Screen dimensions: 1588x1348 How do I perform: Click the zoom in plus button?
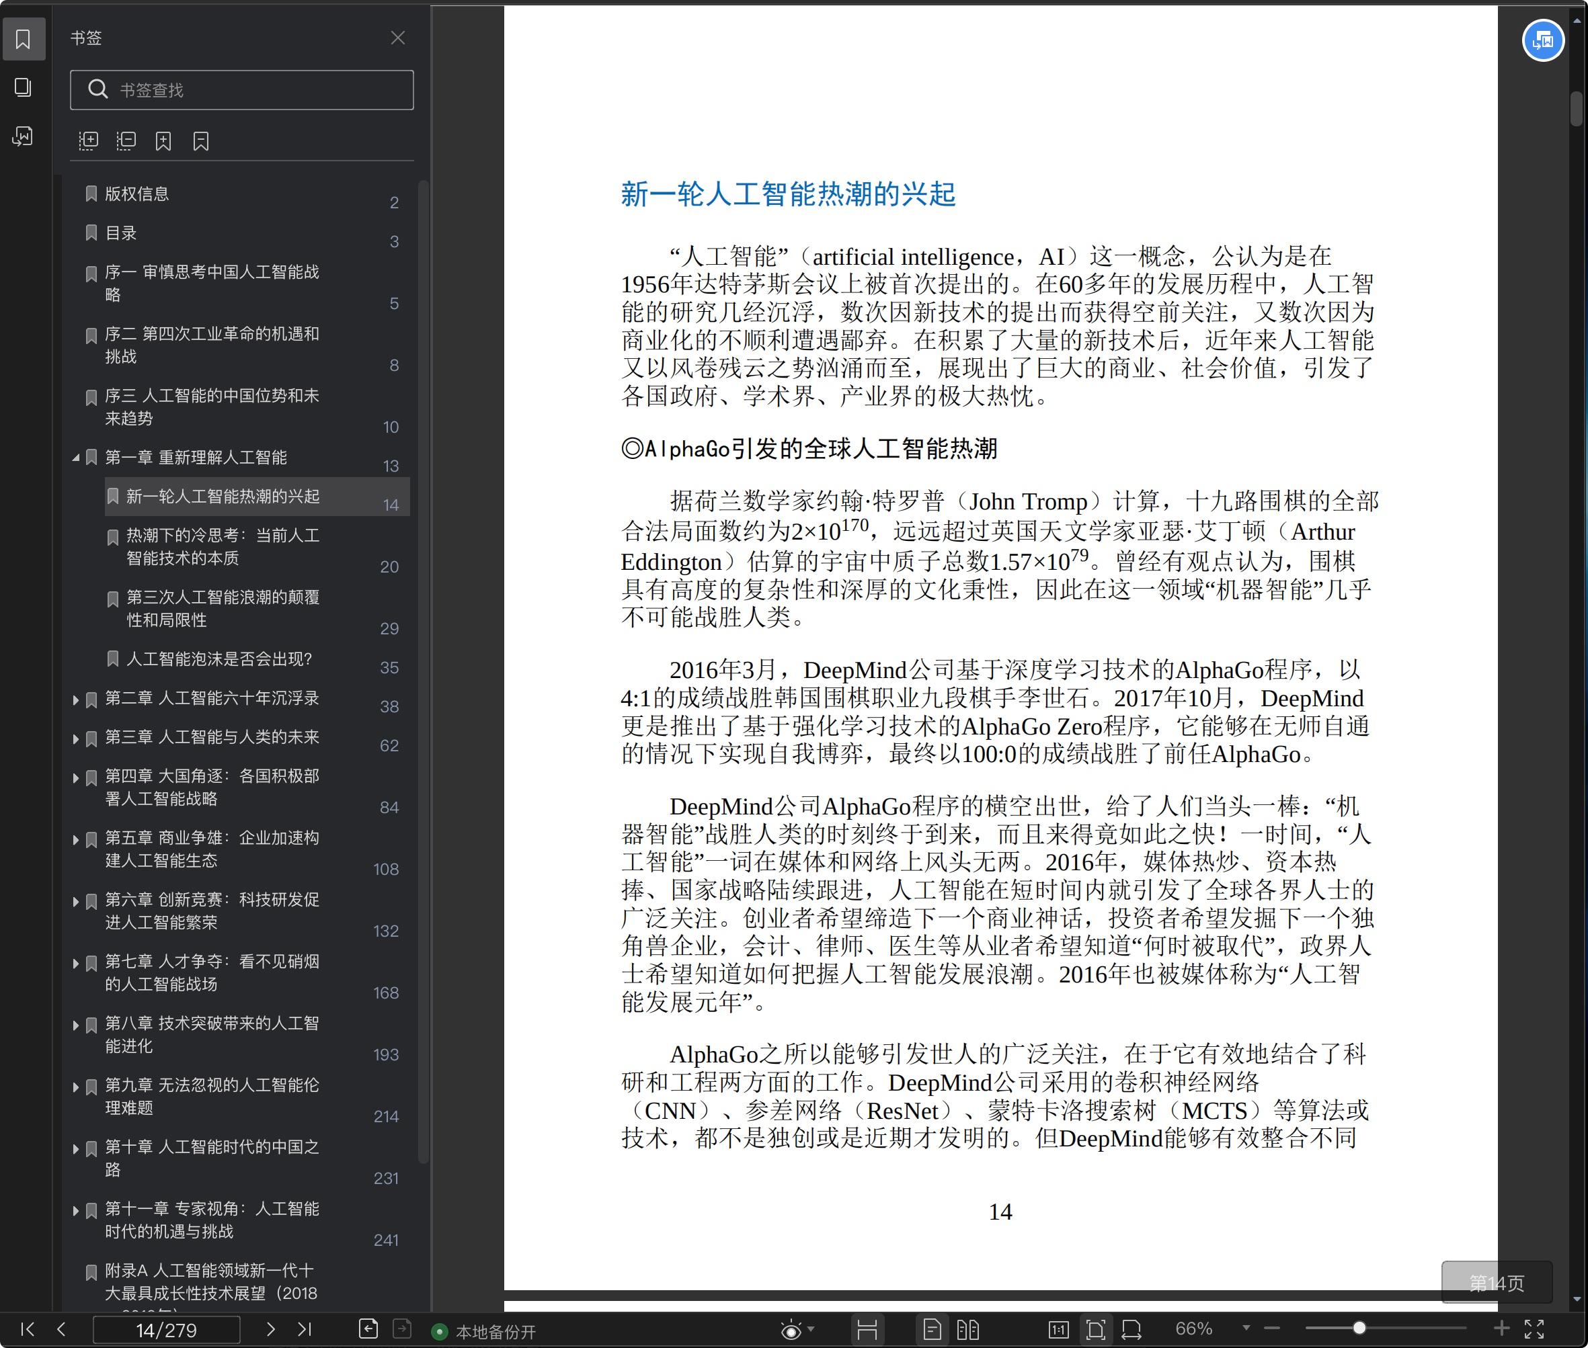(x=1501, y=1329)
